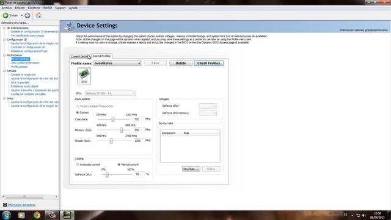Screen dimensions: 391x220
Task: Select Establecer audio digital tree item
Action: [x=24, y=86]
